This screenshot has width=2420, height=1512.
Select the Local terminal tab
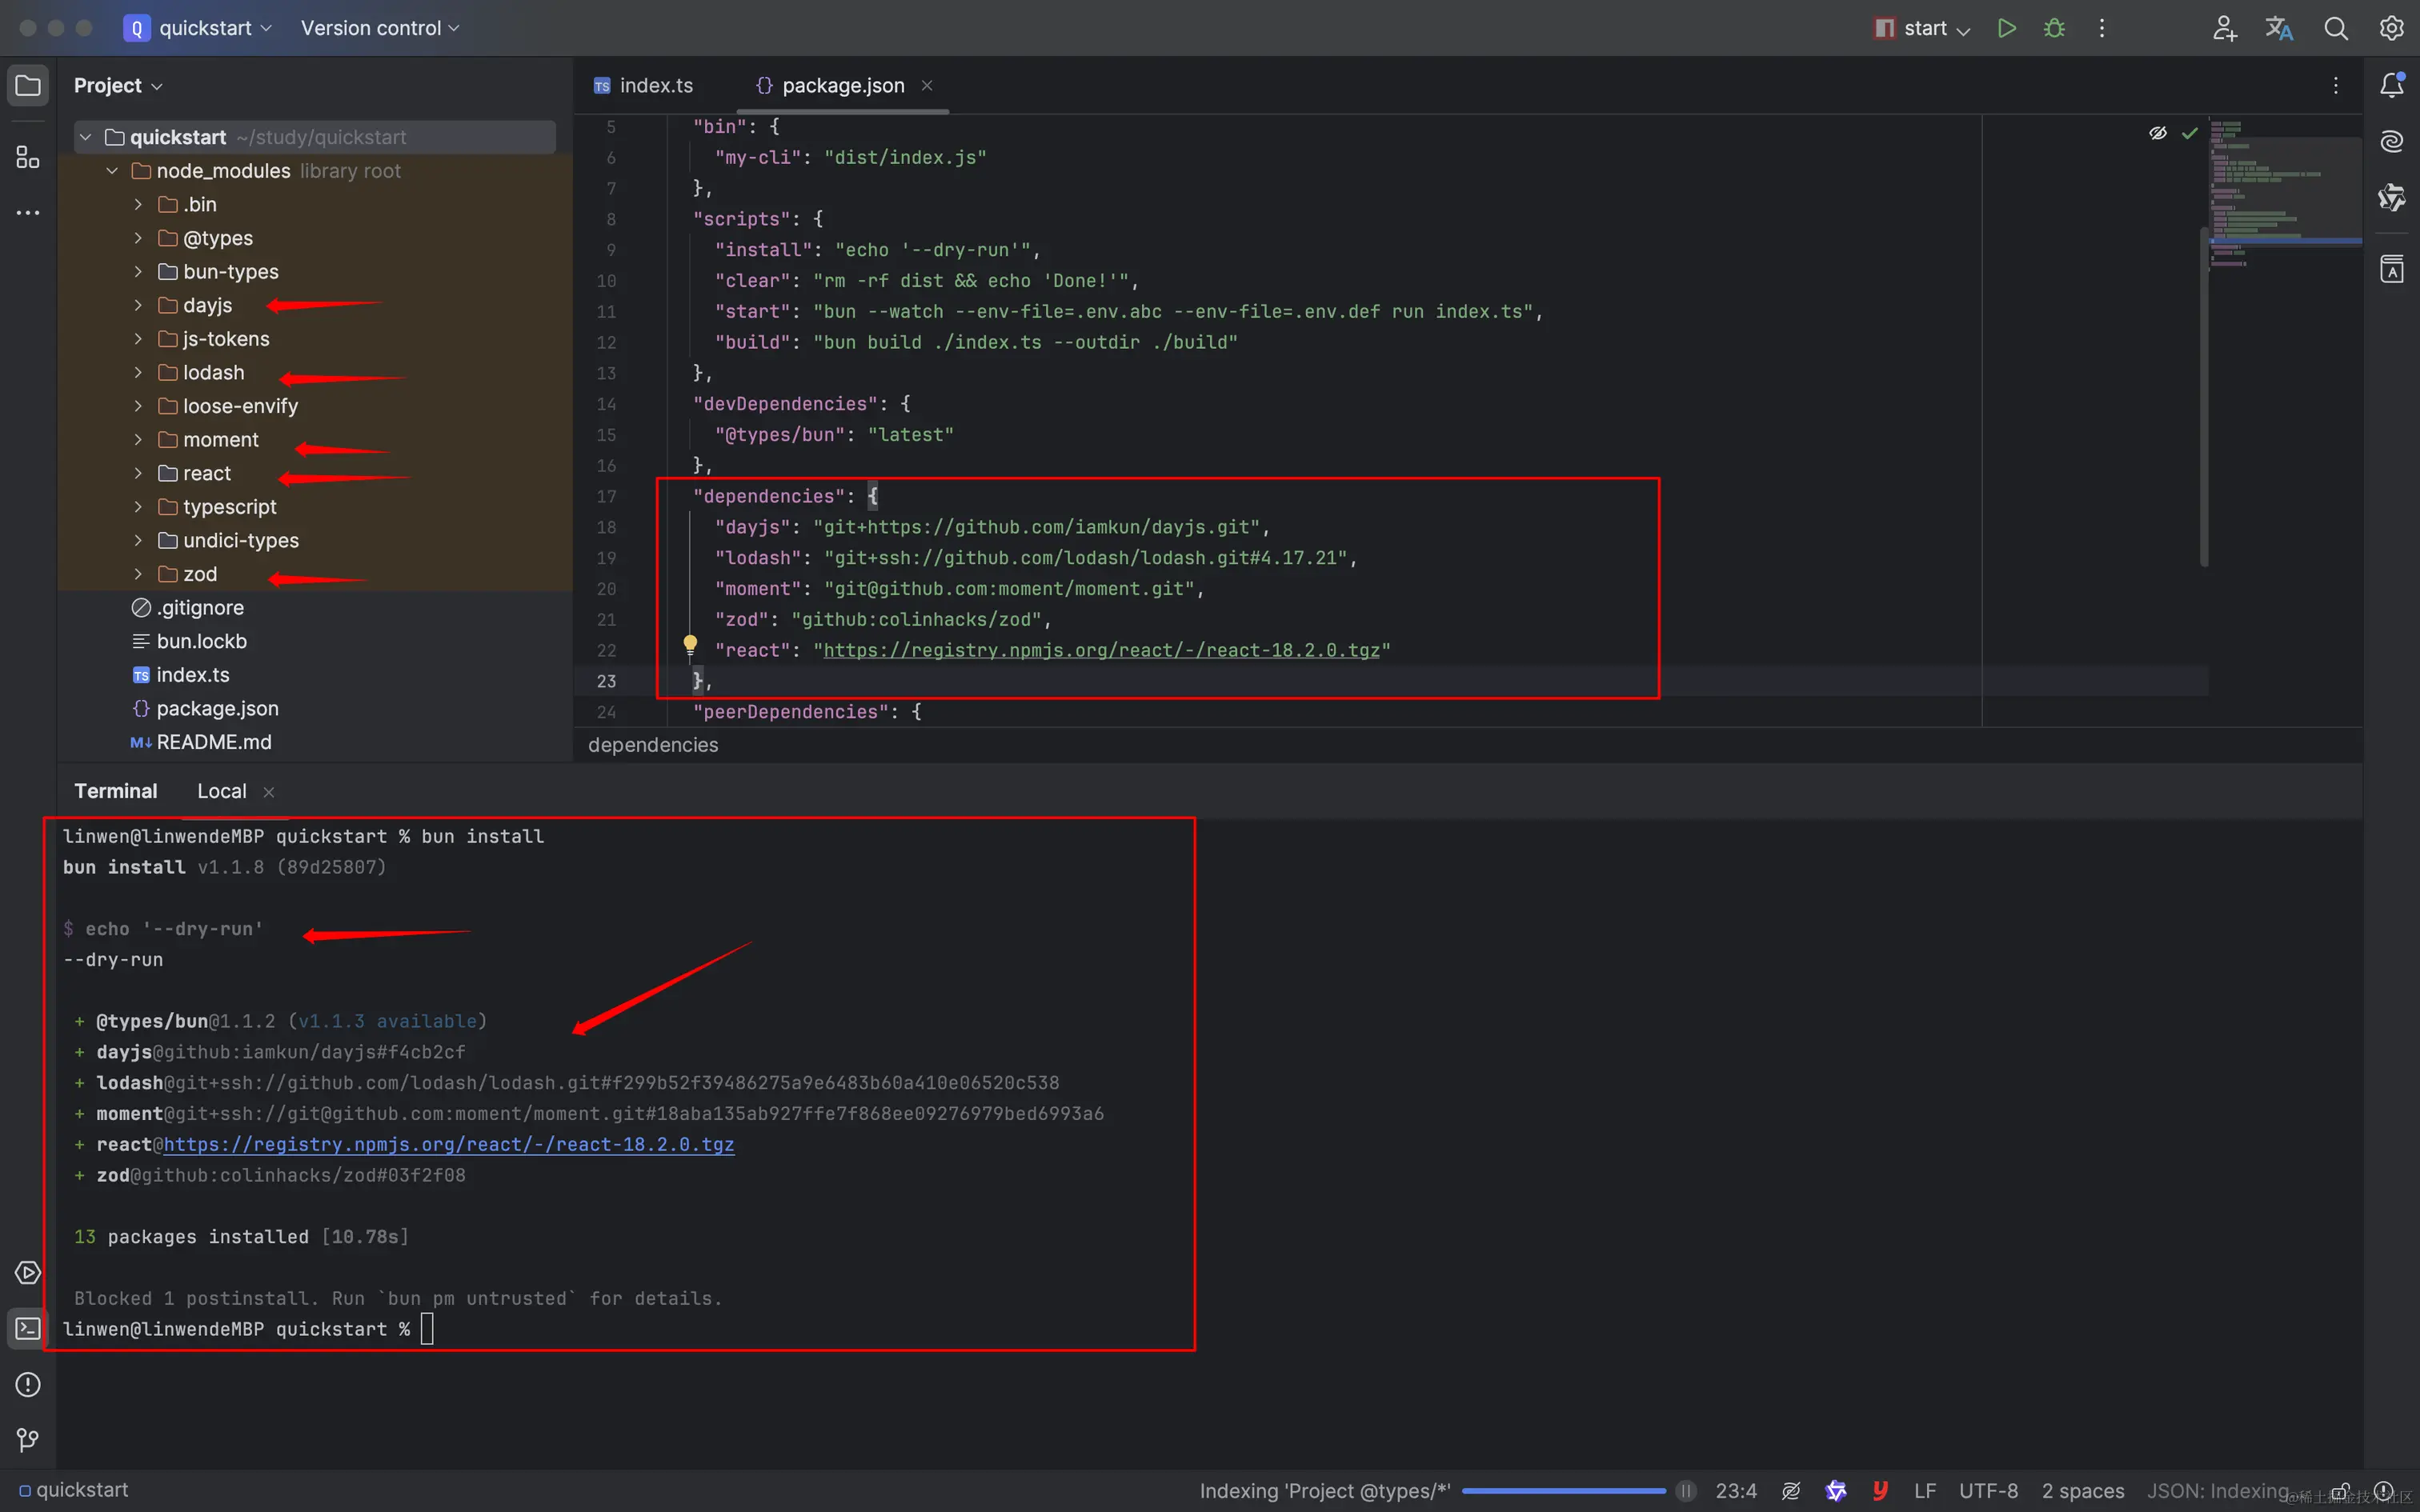pos(221,791)
